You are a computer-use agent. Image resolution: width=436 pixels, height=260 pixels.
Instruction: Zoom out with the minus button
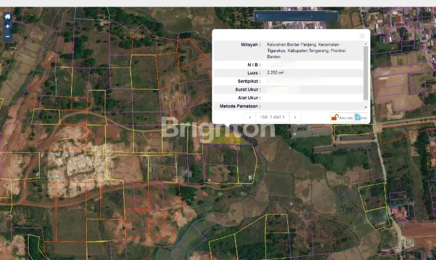point(7,36)
